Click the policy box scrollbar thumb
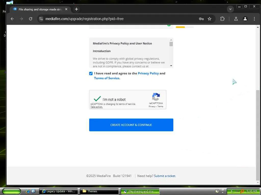The width and height of the screenshot is (261, 195). click(171, 44)
